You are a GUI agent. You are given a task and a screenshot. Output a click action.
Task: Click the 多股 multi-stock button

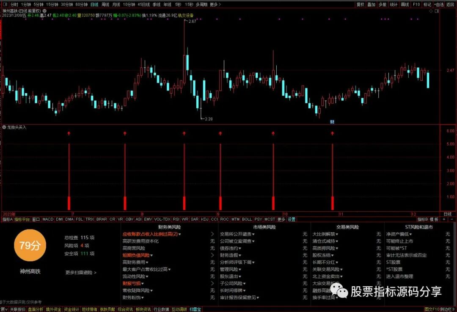tap(383, 4)
